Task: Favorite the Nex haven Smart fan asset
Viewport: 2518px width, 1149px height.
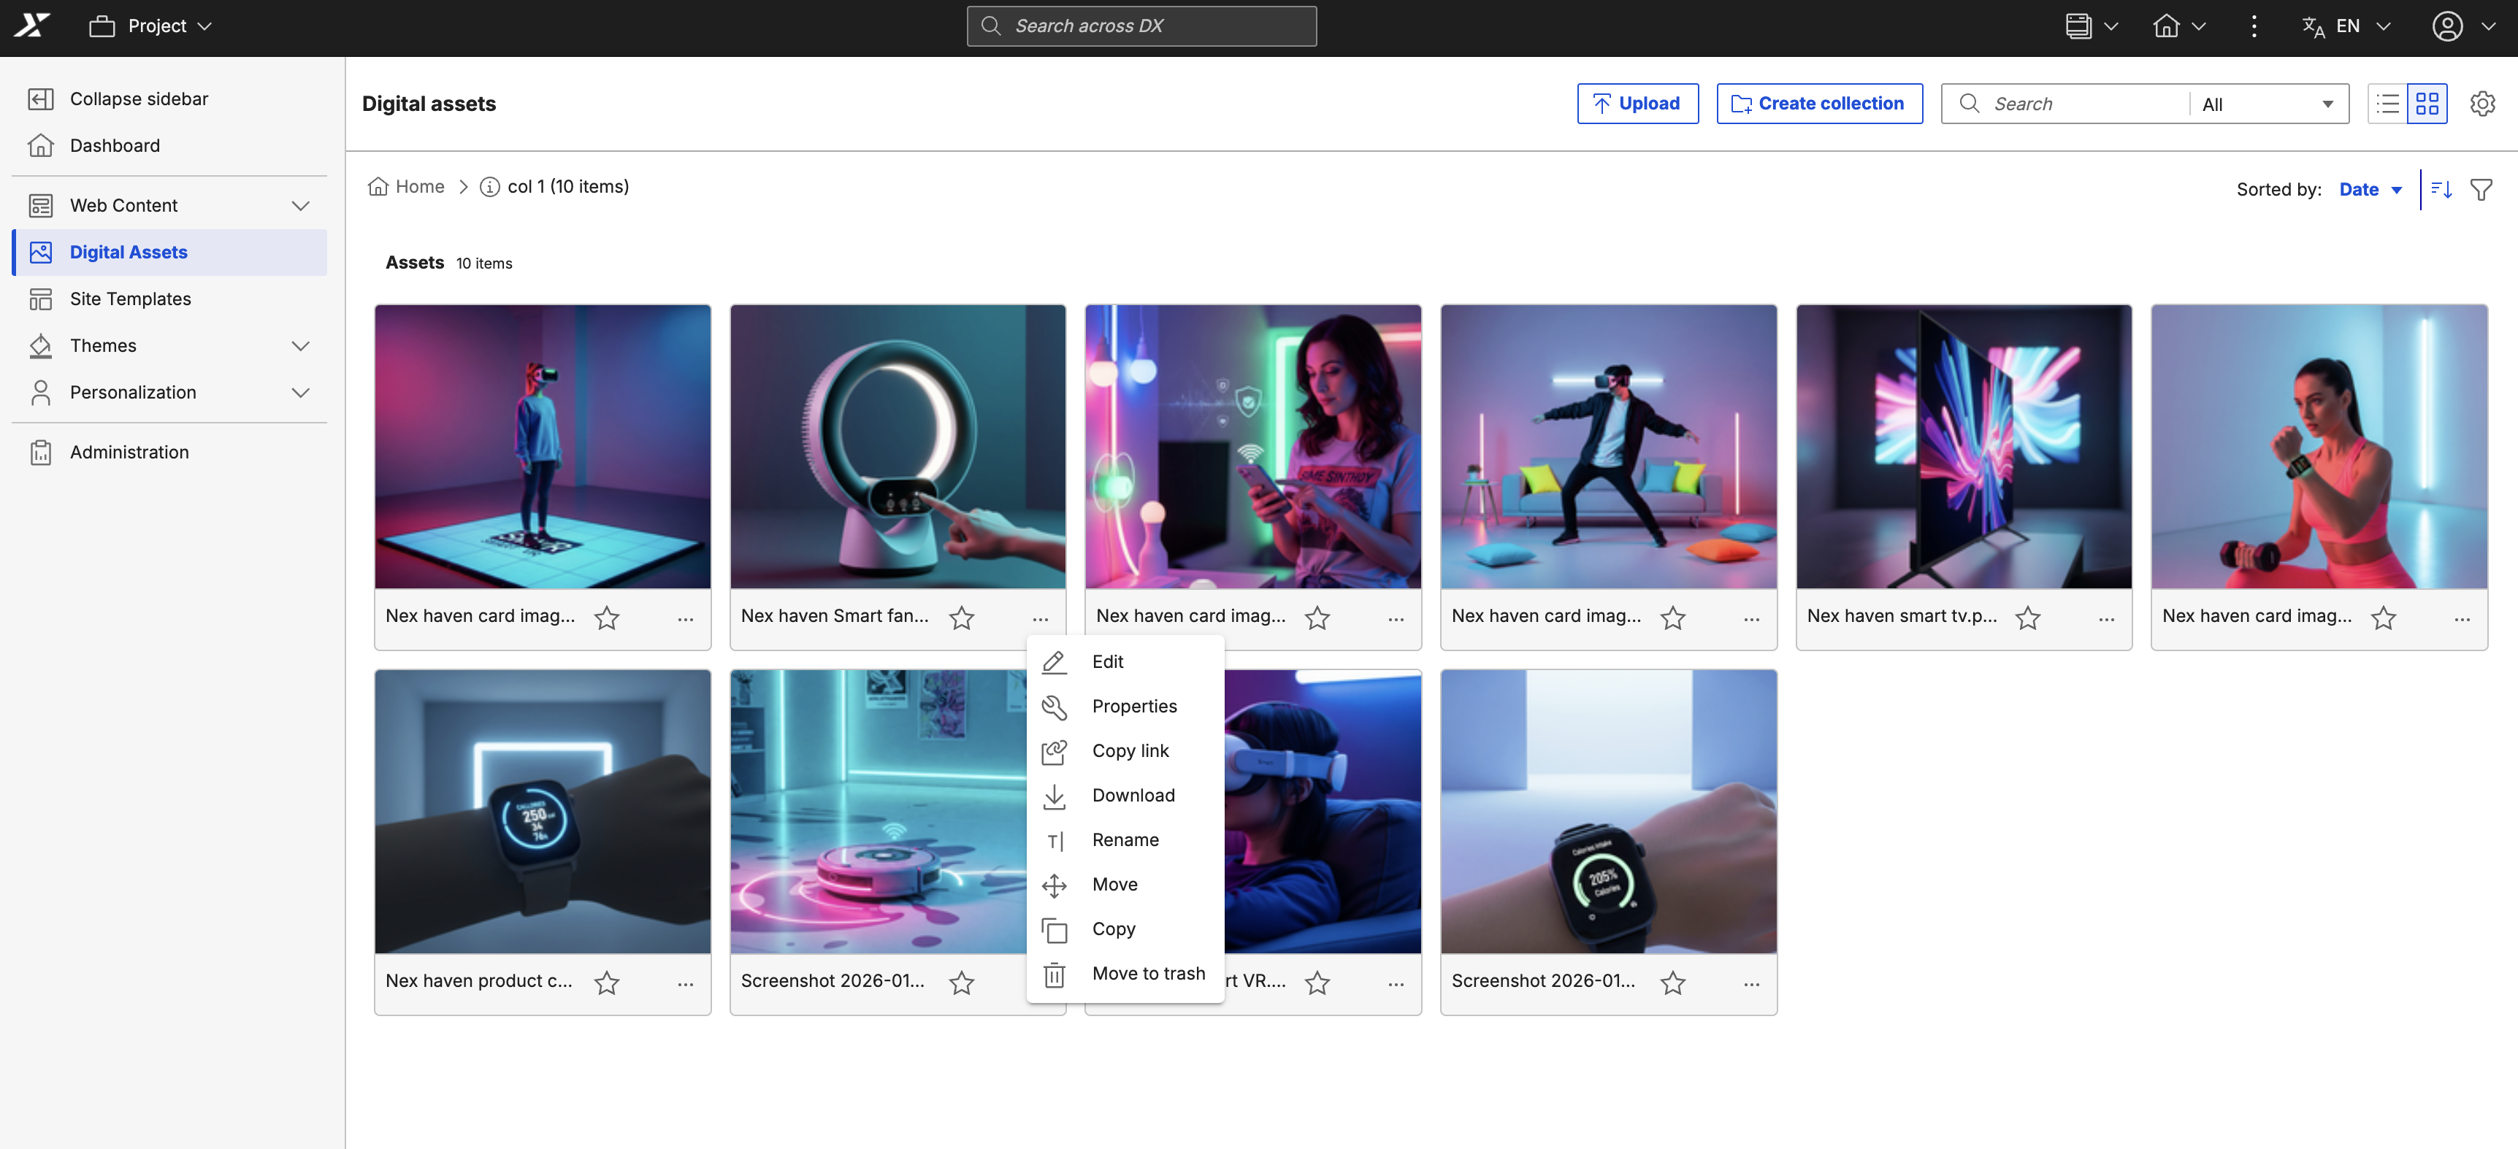Action: point(962,618)
